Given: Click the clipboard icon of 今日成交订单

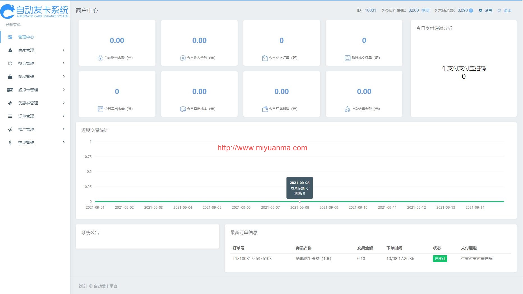Looking at the screenshot, I should (265, 58).
